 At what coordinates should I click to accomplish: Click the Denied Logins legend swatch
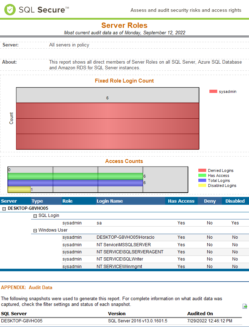[x=202, y=170]
